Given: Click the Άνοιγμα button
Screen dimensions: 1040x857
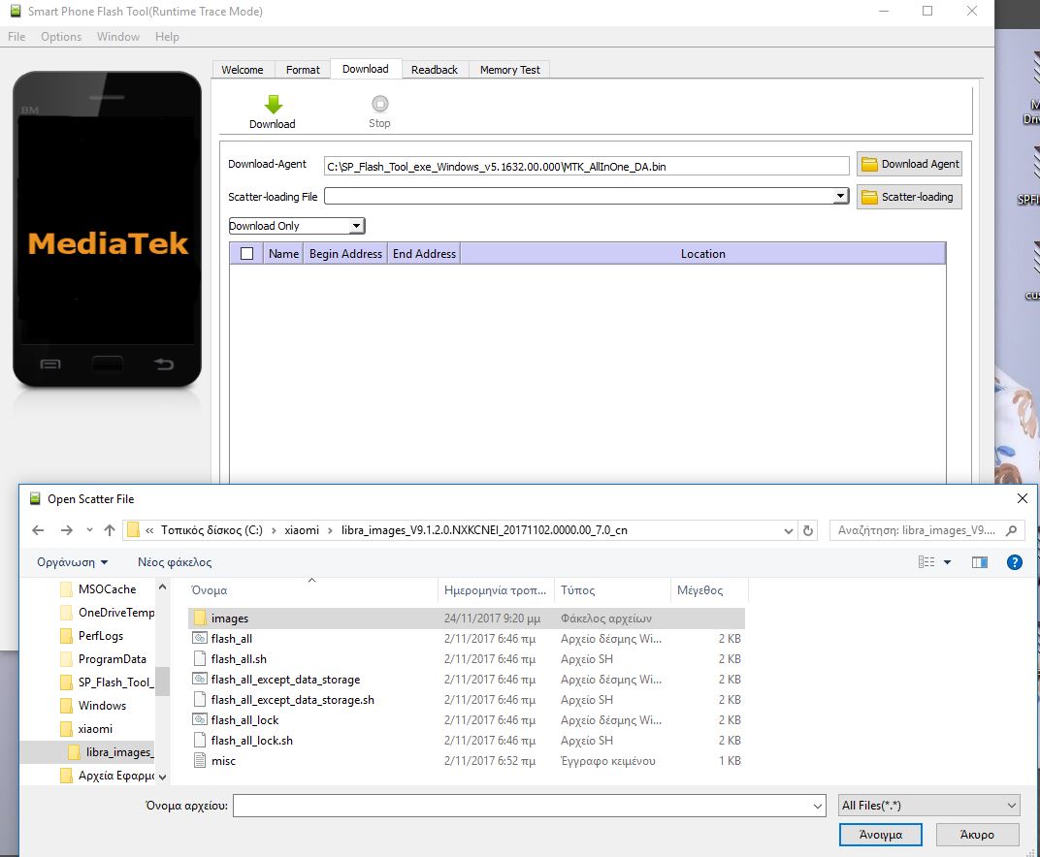Looking at the screenshot, I should tap(880, 834).
